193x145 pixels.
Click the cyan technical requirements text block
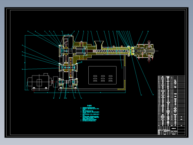point(90,113)
